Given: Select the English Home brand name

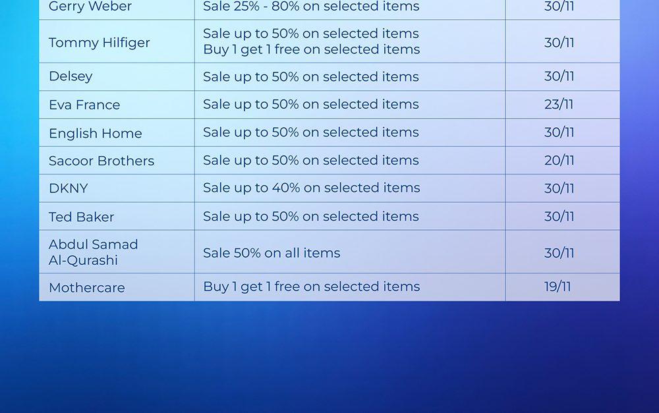Looking at the screenshot, I should click(95, 133).
